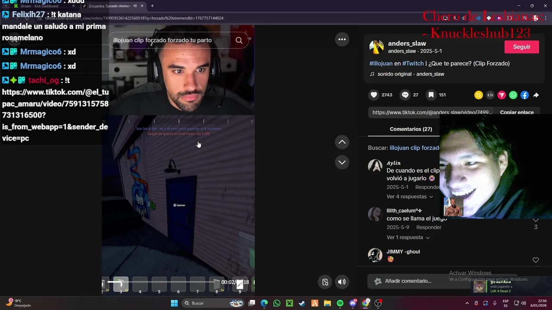
Task: Expand "Ver 1 respuesta" under lilith_caelum
Action: point(408,238)
